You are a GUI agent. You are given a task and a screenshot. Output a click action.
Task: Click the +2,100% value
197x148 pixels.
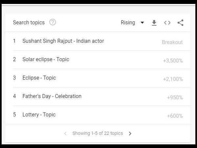(x=173, y=79)
